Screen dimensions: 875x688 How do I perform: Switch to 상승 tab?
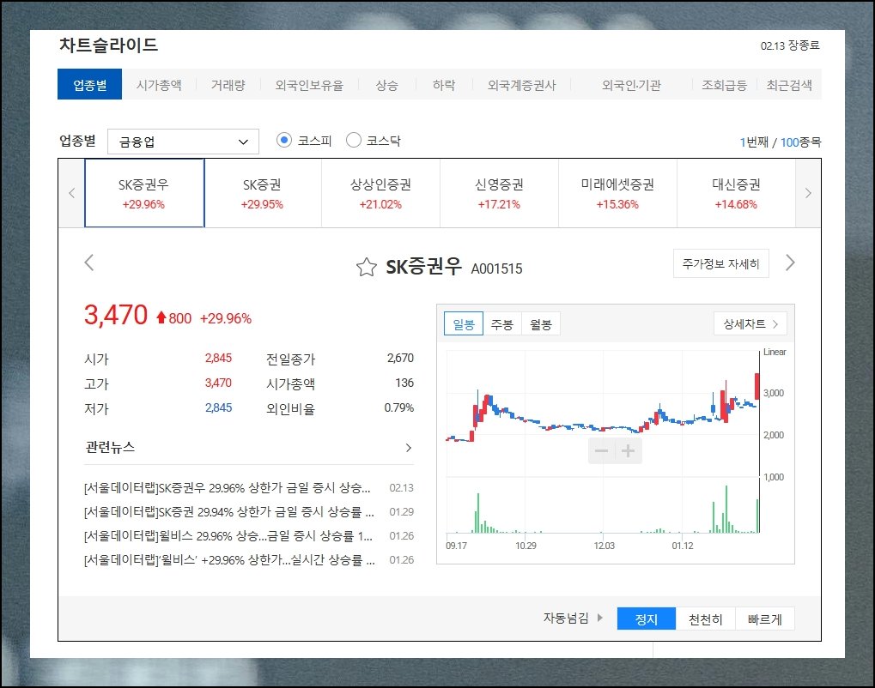click(386, 85)
